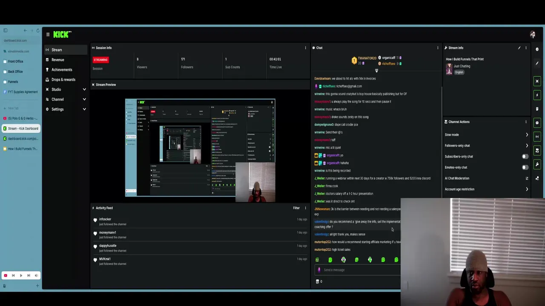This screenshot has width=545, height=306.
Task: Click the document icon in right toolbar
Action: click(x=537, y=109)
